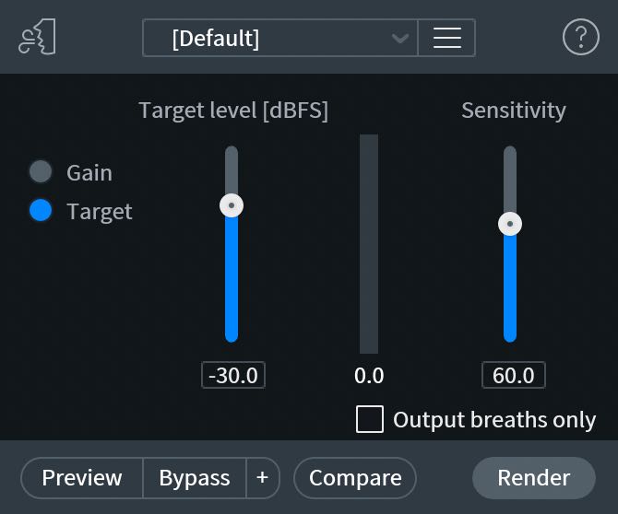Click the Target level value field -30.0
This screenshot has width=618, height=514.
tap(233, 375)
